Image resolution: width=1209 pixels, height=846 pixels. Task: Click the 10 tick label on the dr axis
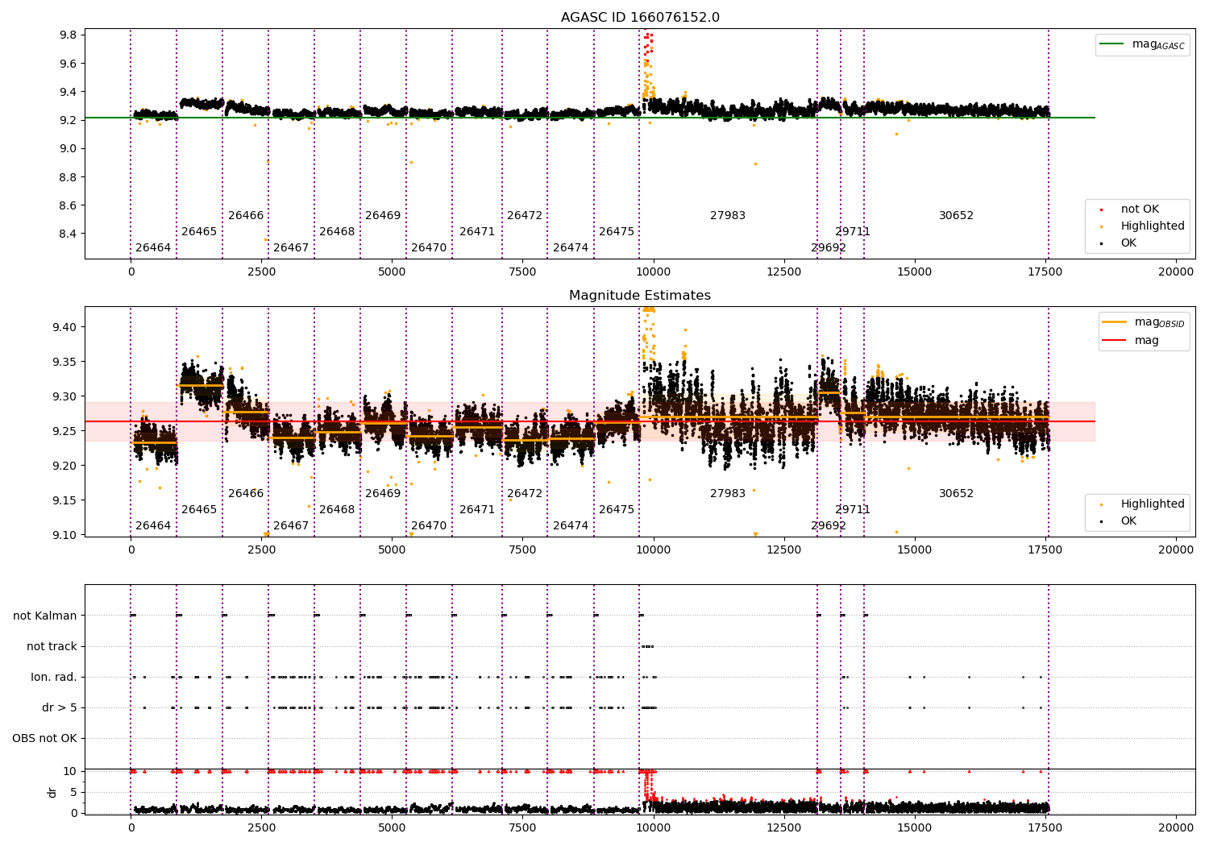70,772
